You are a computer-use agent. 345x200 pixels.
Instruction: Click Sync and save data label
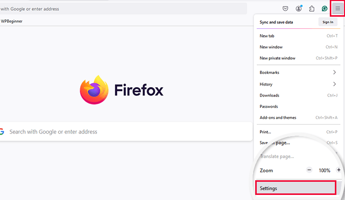[x=276, y=22]
